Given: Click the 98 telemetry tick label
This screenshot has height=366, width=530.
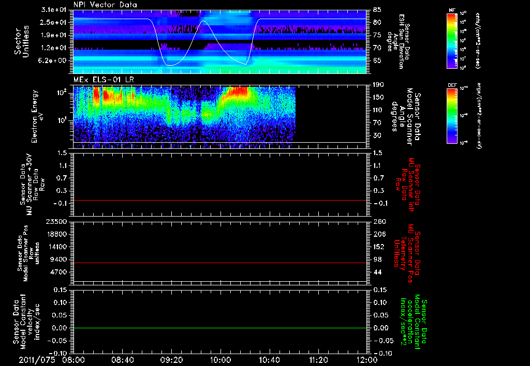Looking at the screenshot, I should [x=377, y=260].
